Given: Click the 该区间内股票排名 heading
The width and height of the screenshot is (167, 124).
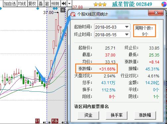Looking at the screenshot, I should coord(91,107).
